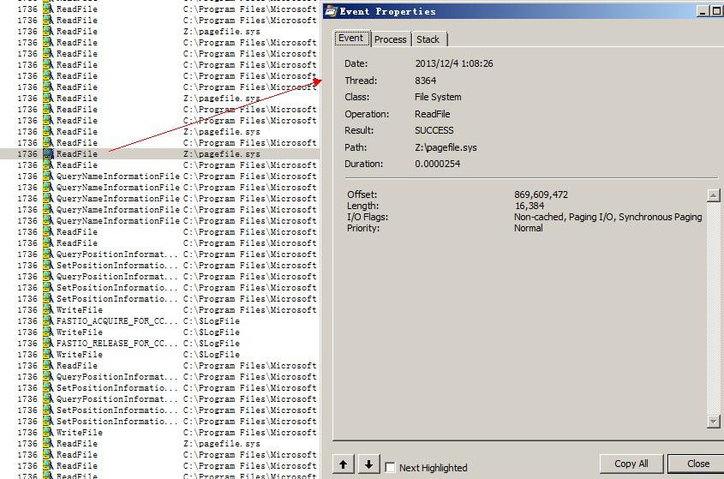The width and height of the screenshot is (724, 479).
Task: Switch to the Process tab
Action: (x=390, y=39)
